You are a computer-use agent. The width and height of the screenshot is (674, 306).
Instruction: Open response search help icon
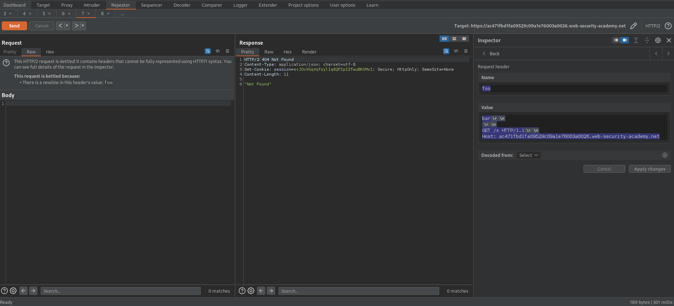(242, 291)
